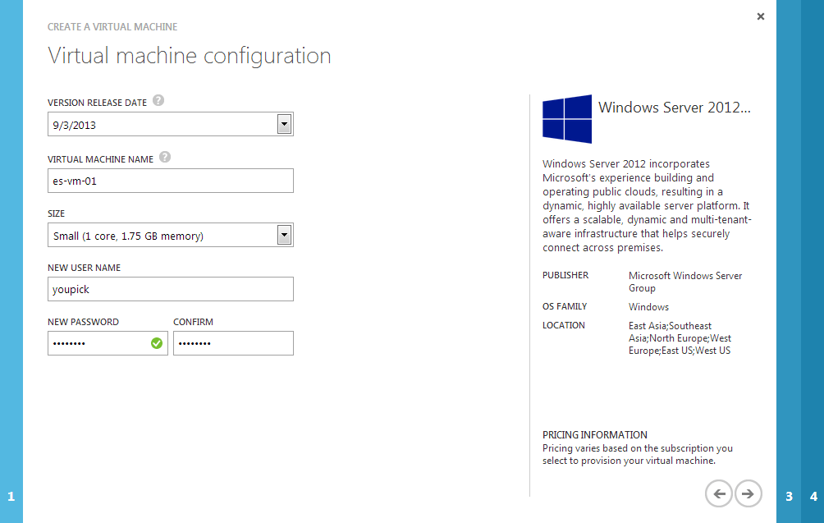Click the Location region list text
The height and width of the screenshot is (523, 824).
coord(680,338)
